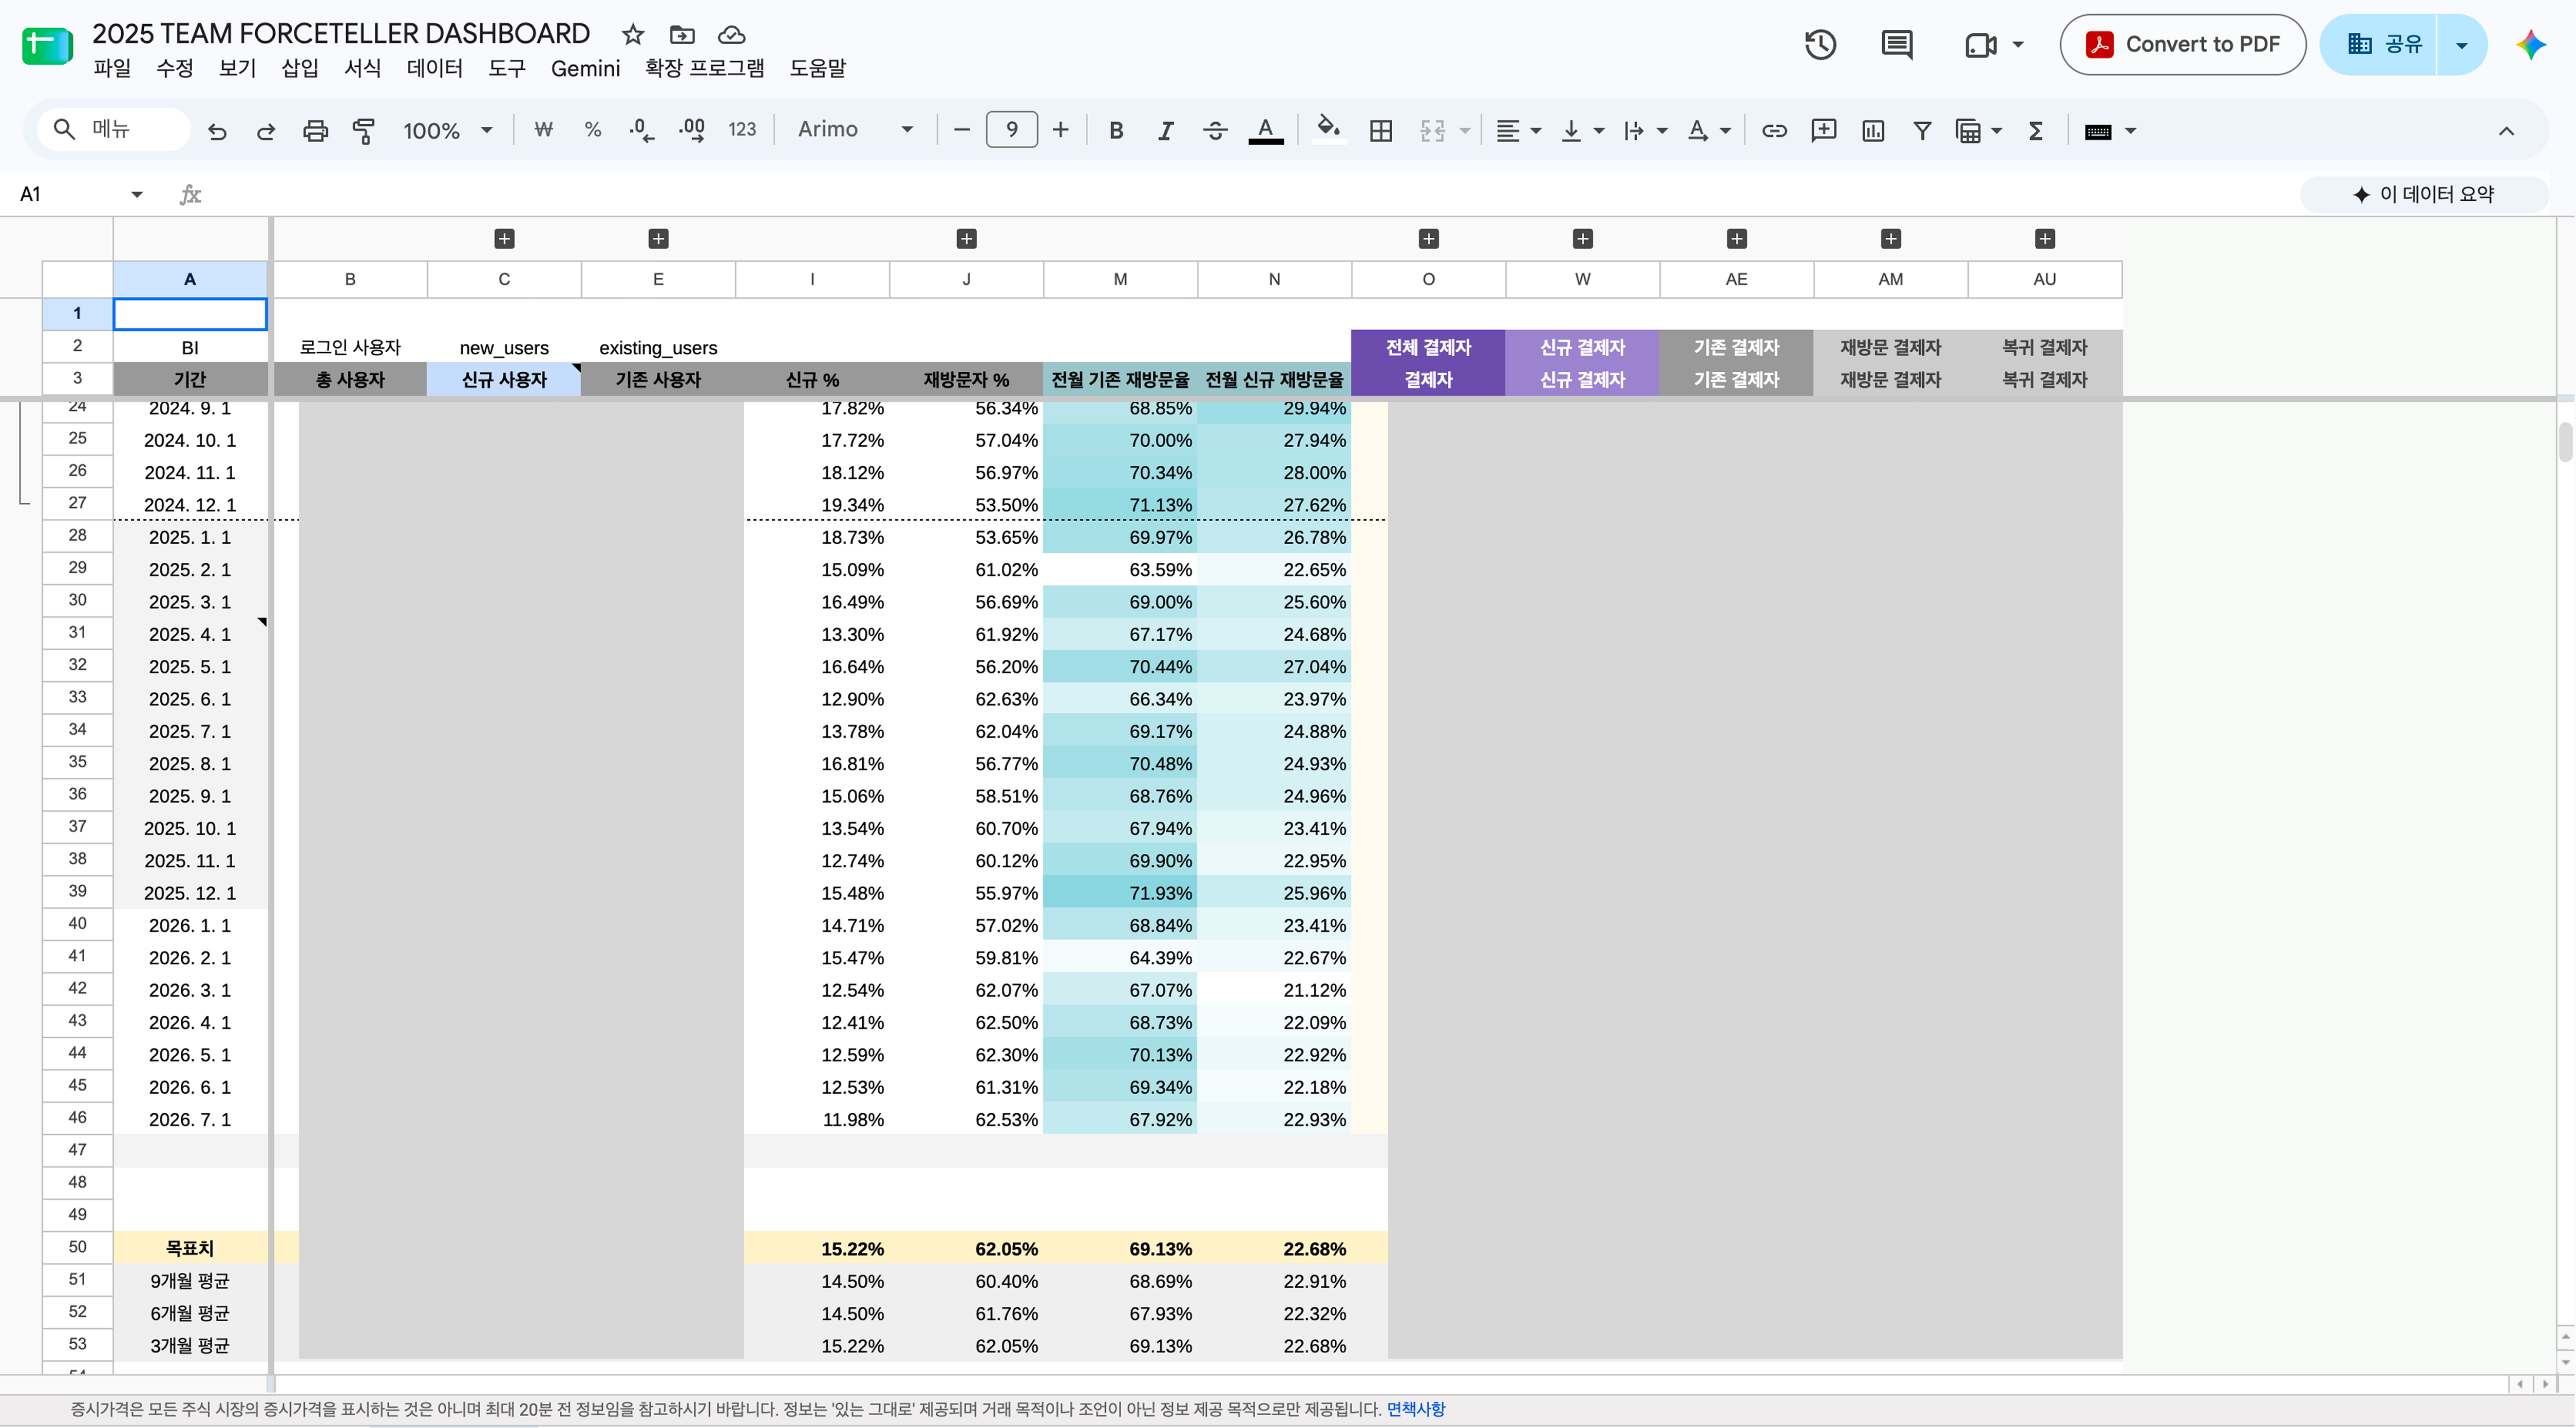Screen dimensions: 2576x1428
Task: Click the redo arrow icon
Action: coord(266,131)
